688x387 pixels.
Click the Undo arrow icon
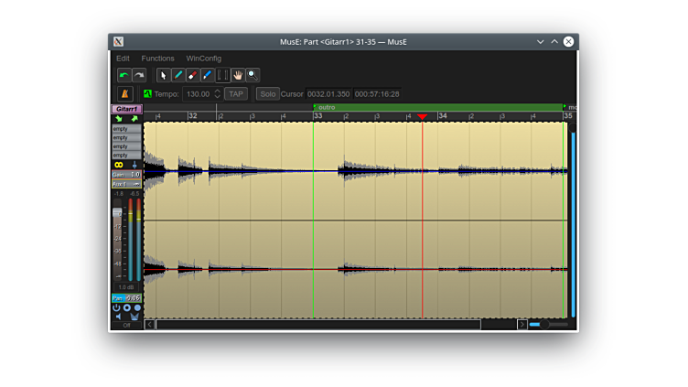tap(124, 75)
